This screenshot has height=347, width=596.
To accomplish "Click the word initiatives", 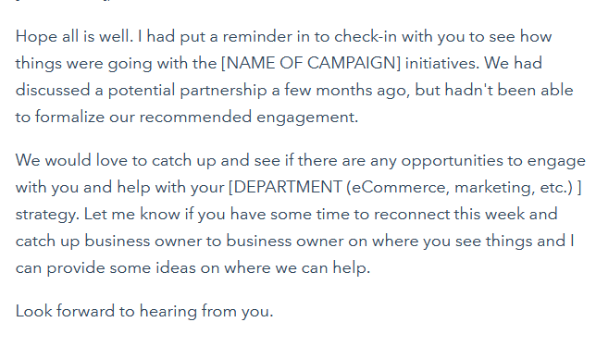I will (x=441, y=63).
